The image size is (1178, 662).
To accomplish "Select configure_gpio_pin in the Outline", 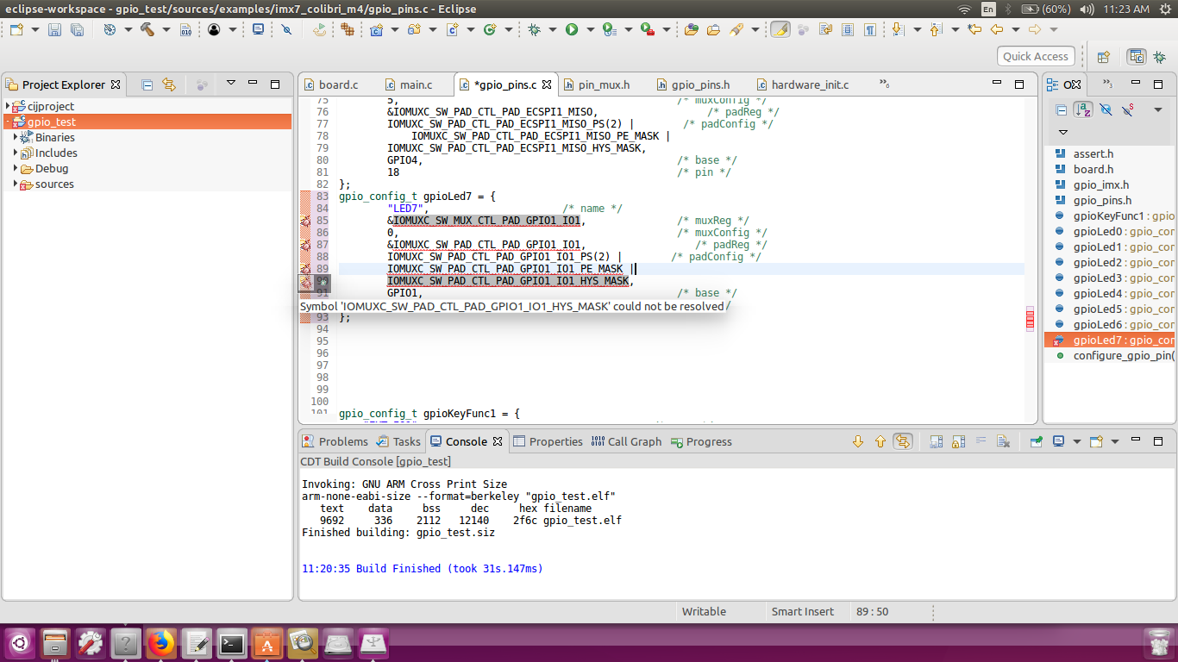I will click(x=1111, y=356).
